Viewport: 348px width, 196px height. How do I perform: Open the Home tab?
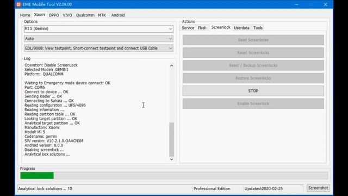(x=25, y=15)
